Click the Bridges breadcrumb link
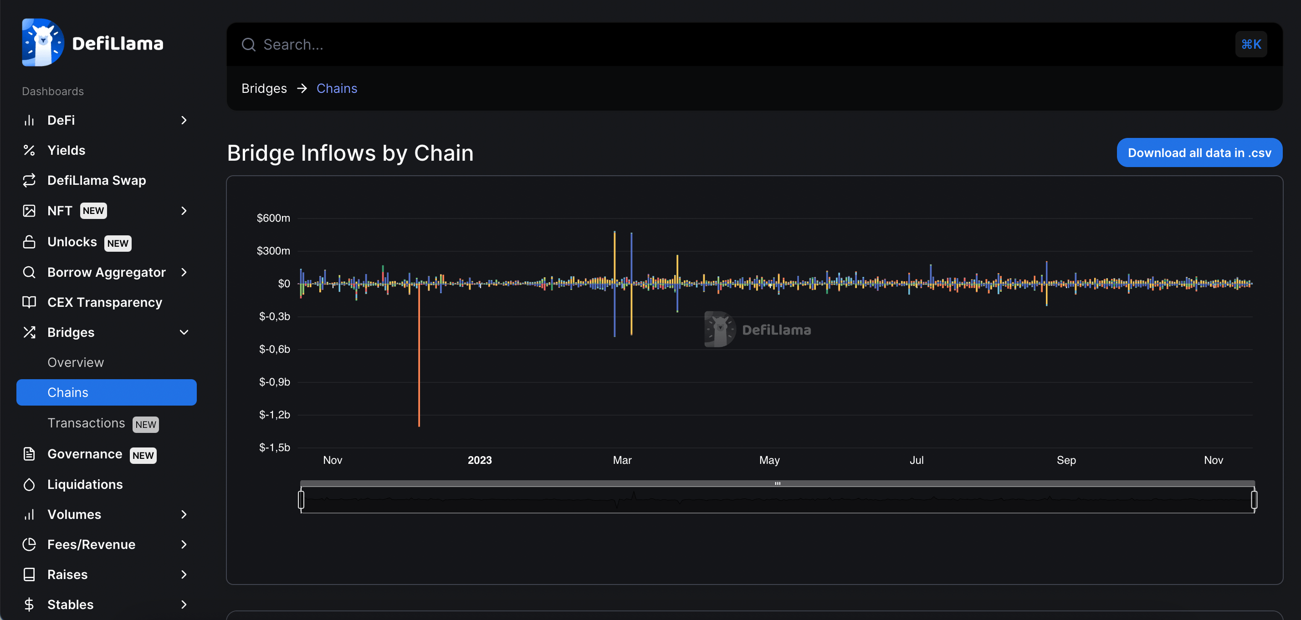 pyautogui.click(x=264, y=88)
